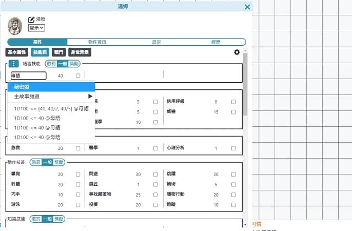Viewport: 352px width, 231px height.
Task: Choose the 1D100 <= [40, 40/2, 40/5] roll
Action: 51,108
